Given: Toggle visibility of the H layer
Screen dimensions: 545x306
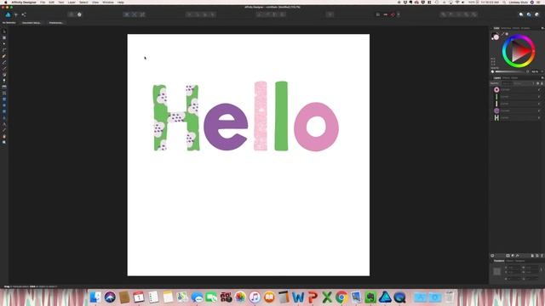Looking at the screenshot, I should 539,117.
